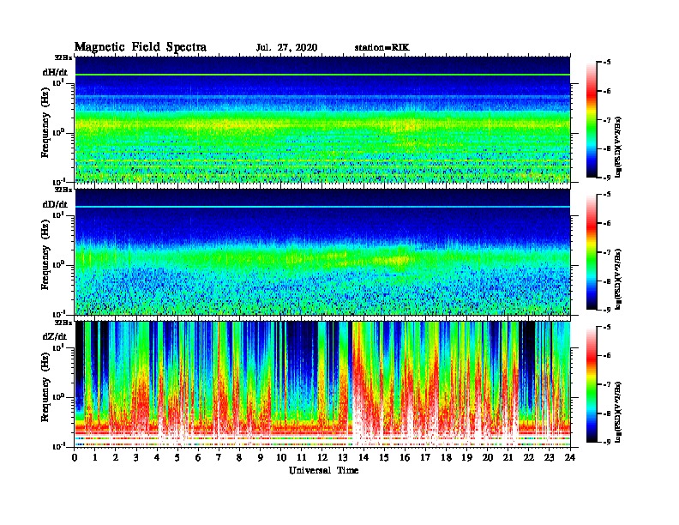Screen dimensions: 679x525
Task: Click the dZ/dt spectrogram plot area
Action: point(322,384)
